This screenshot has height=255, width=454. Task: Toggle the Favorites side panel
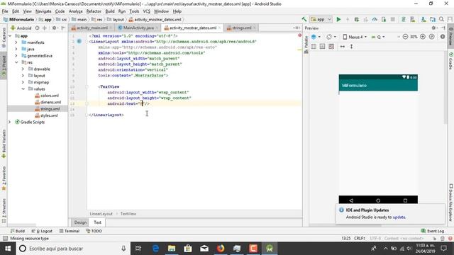point(4,178)
